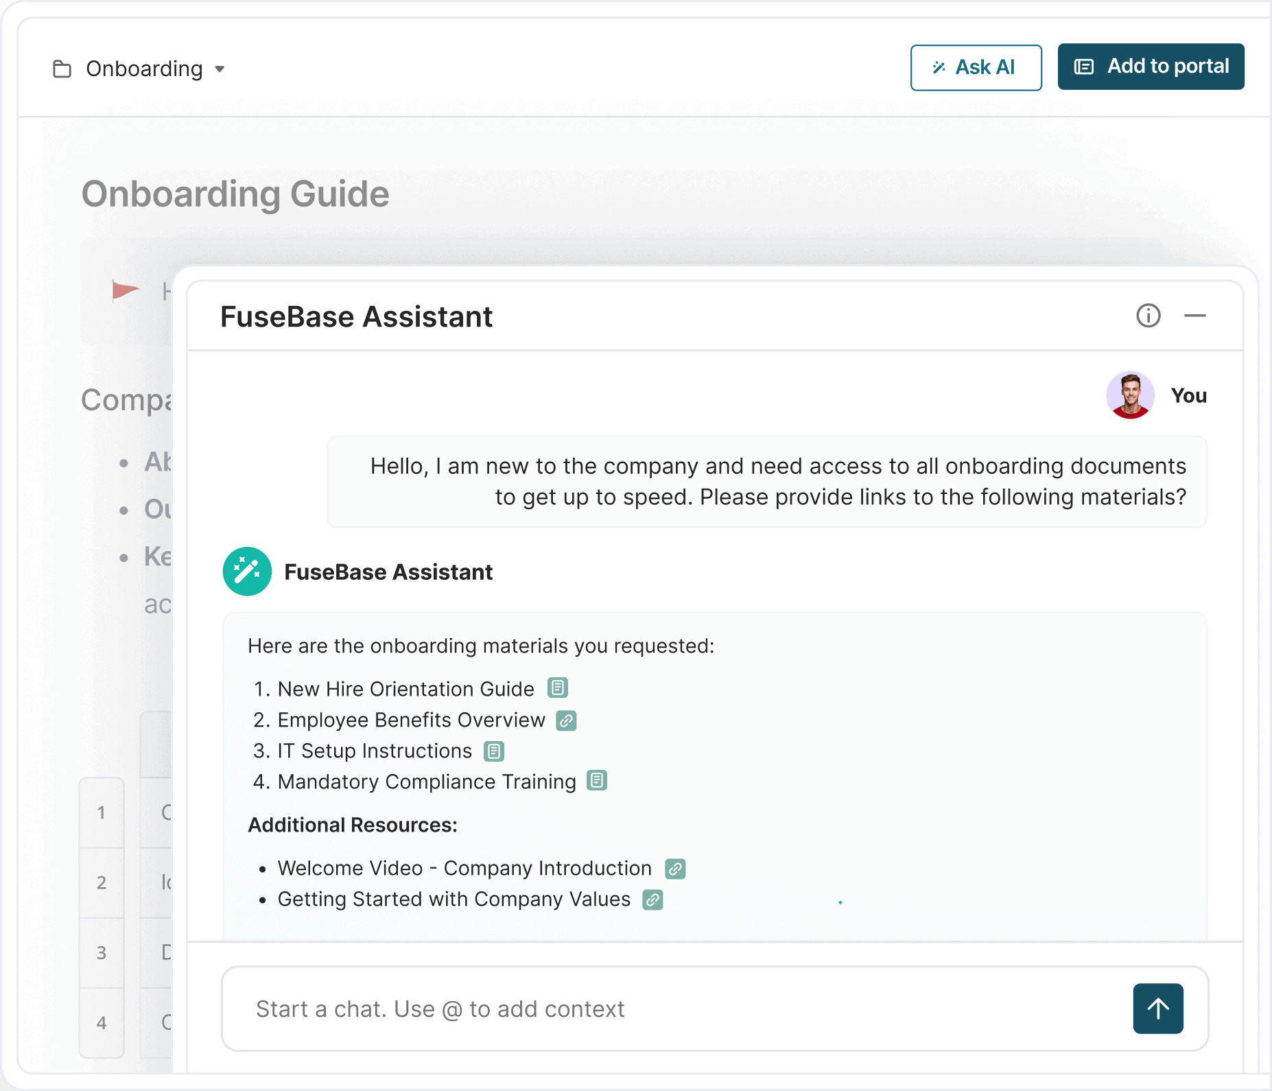This screenshot has height=1091, width=1272.
Task: Open Mandatory Compliance Training document icon
Action: 597,781
